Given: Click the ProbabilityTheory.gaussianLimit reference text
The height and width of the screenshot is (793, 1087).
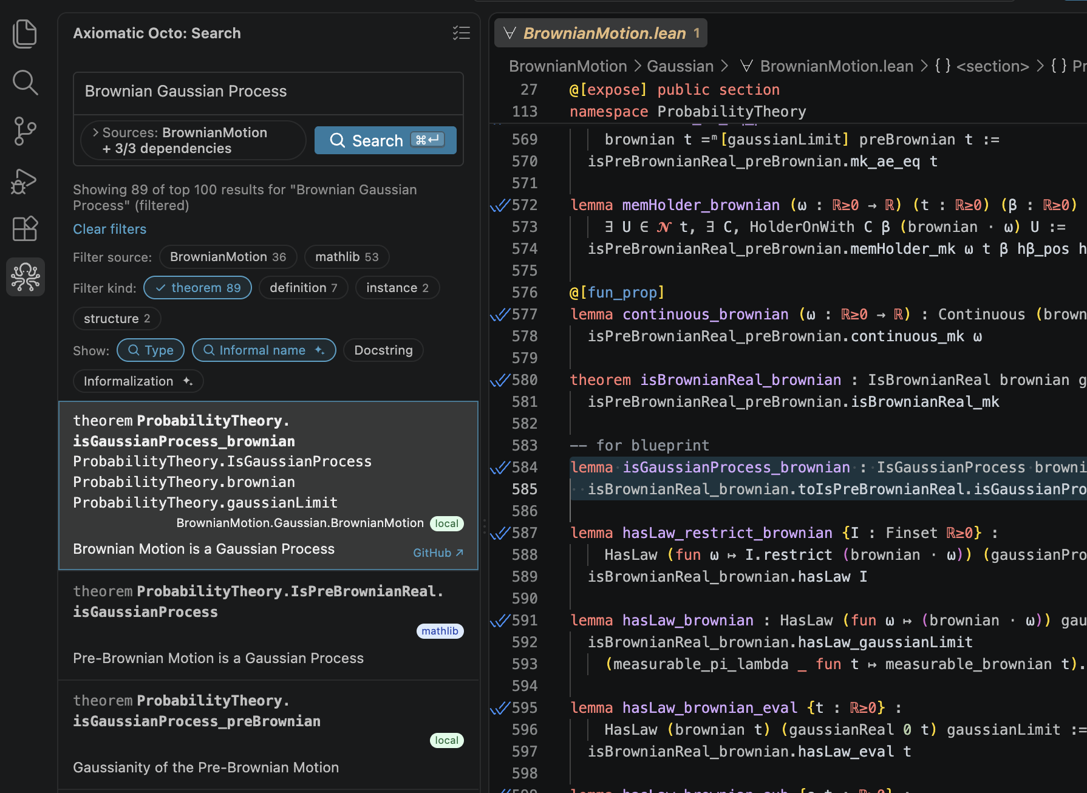Looking at the screenshot, I should coord(205,503).
